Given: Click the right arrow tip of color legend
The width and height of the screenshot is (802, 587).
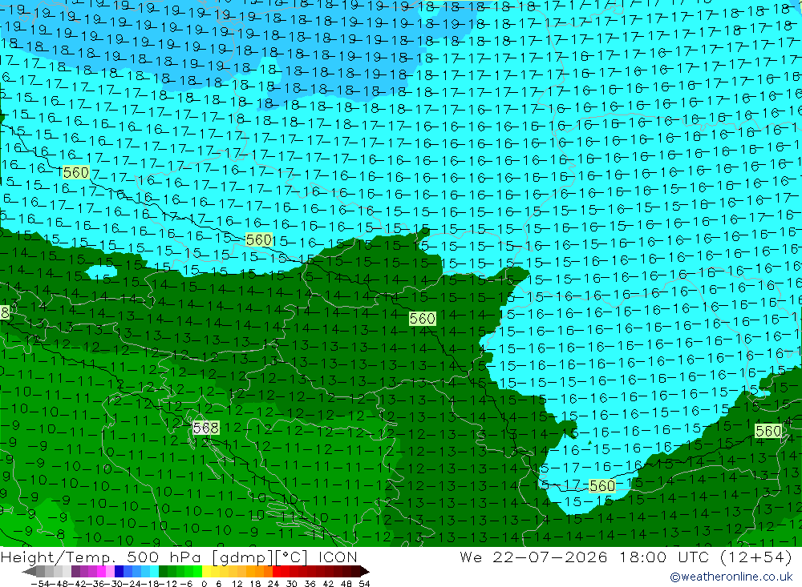Looking at the screenshot, I should point(365,571).
